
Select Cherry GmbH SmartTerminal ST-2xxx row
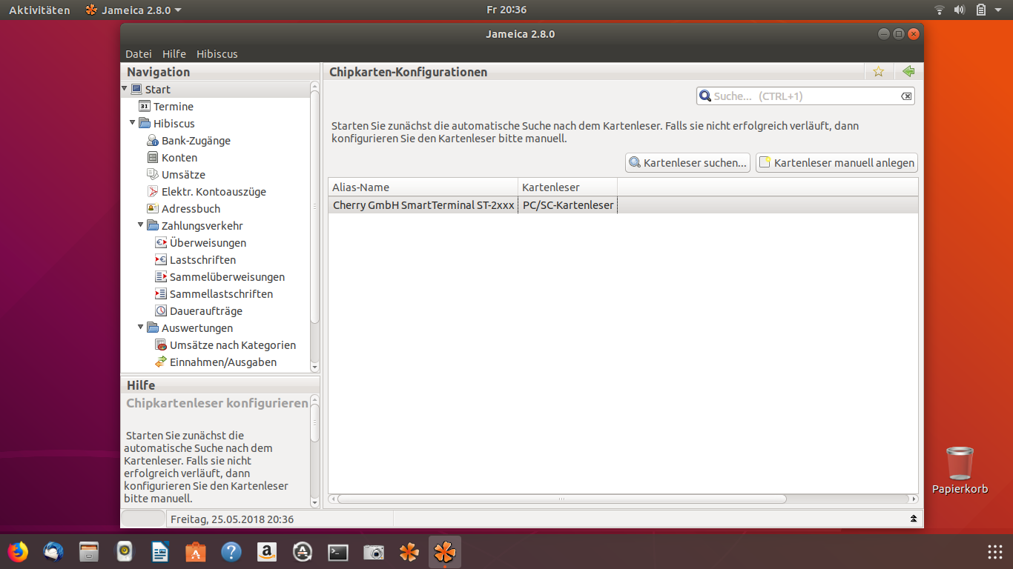coord(623,205)
